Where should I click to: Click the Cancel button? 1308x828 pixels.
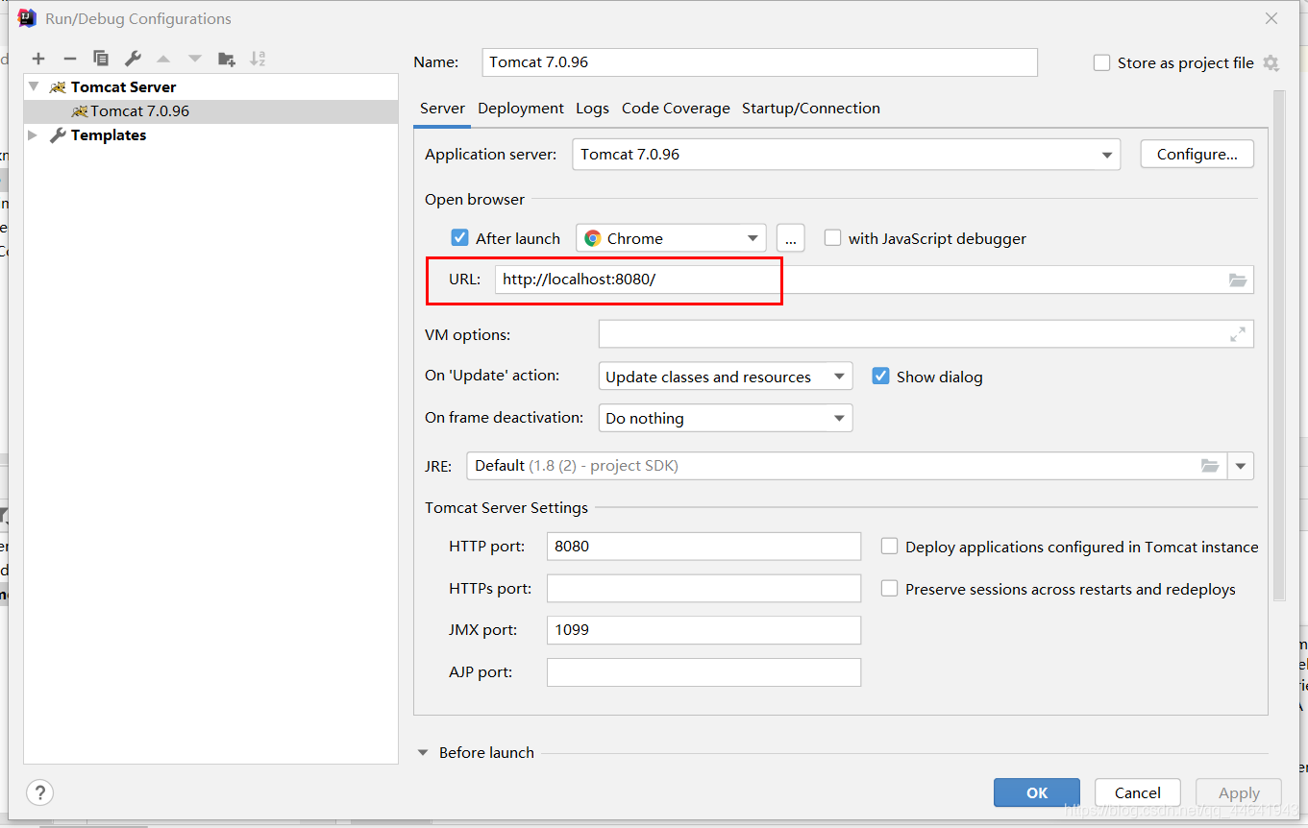click(1138, 792)
